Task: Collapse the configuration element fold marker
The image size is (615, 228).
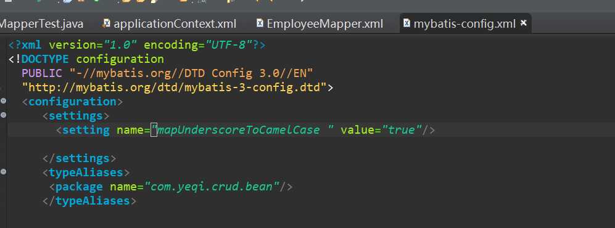Action: (4, 101)
